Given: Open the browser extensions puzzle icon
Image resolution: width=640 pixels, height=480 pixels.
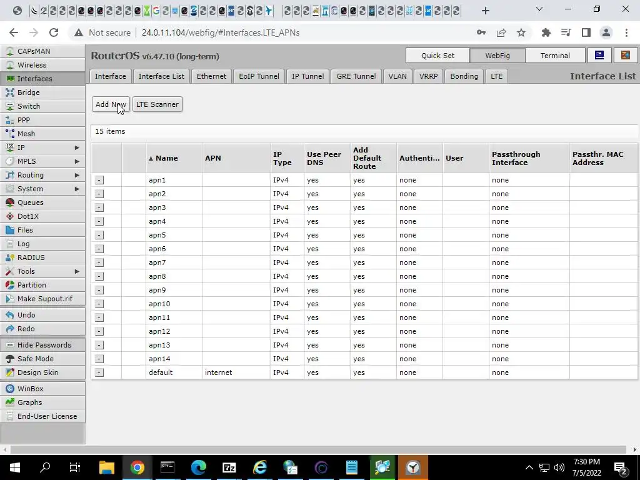Looking at the screenshot, I should point(546,32).
